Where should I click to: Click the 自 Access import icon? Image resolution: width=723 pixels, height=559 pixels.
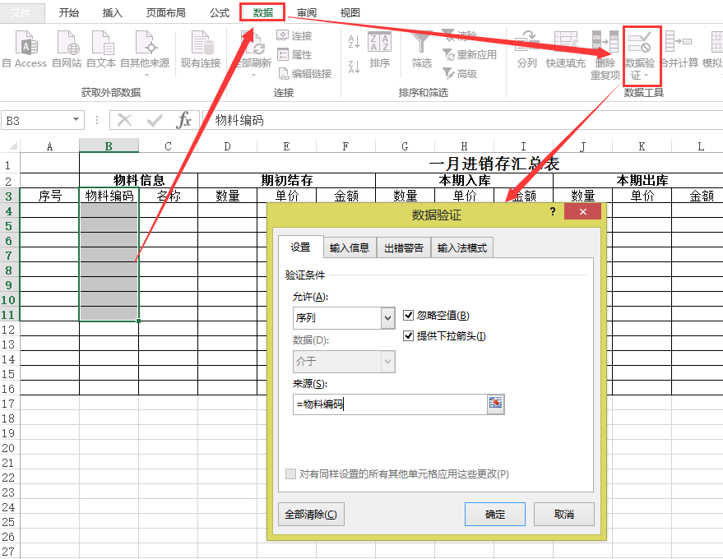(x=26, y=44)
